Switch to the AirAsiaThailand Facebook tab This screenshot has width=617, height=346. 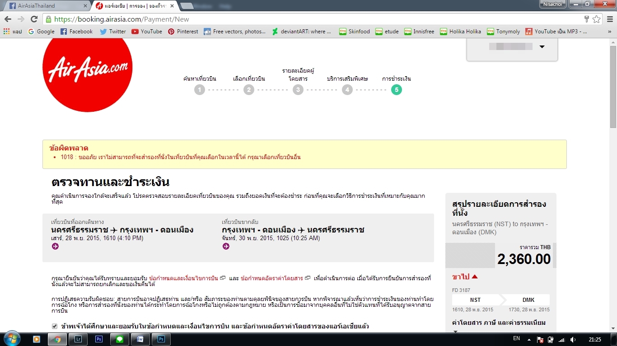(46, 6)
